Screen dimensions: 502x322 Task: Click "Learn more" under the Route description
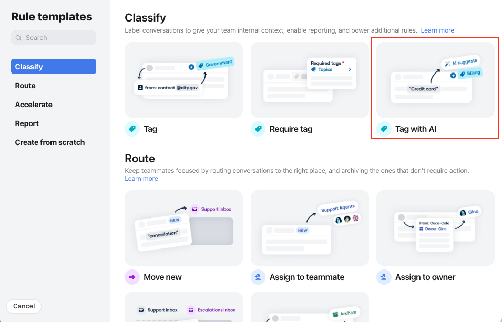[x=141, y=178]
